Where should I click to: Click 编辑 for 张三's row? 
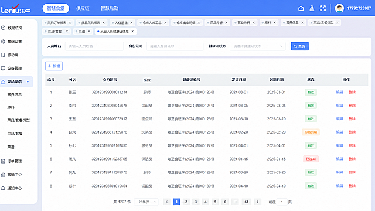[340, 92]
